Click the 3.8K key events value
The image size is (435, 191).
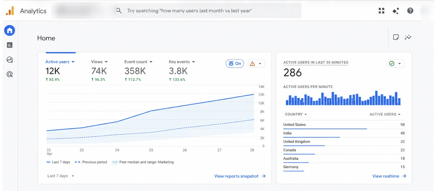pyautogui.click(x=178, y=71)
